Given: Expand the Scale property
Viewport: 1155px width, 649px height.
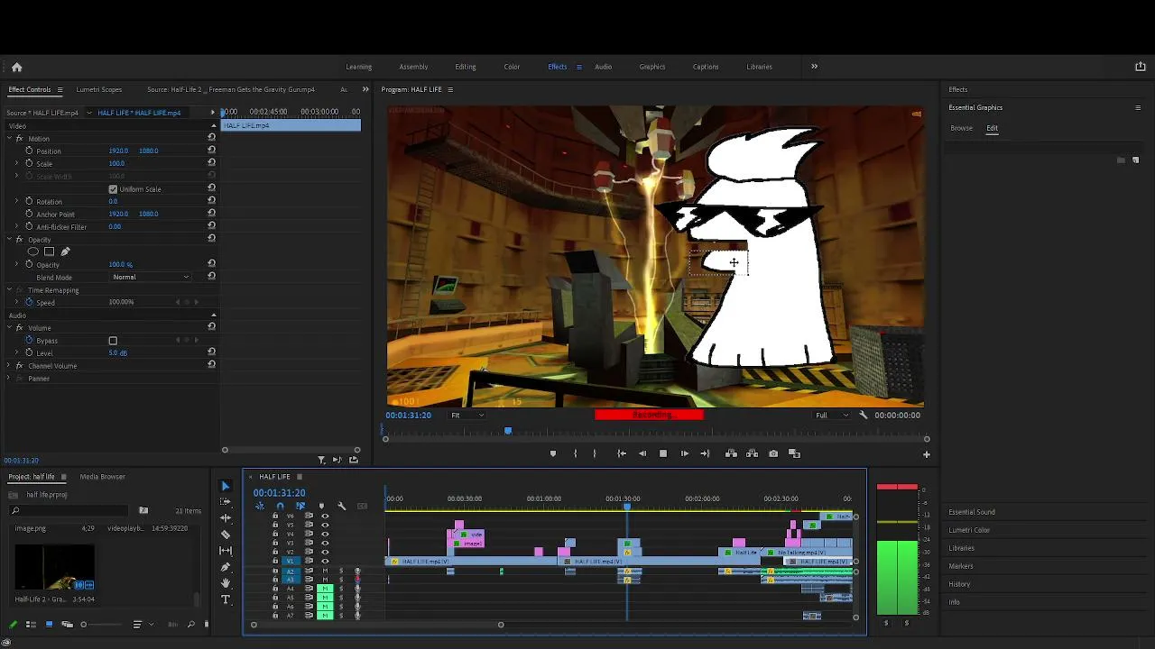Looking at the screenshot, I should tap(16, 163).
